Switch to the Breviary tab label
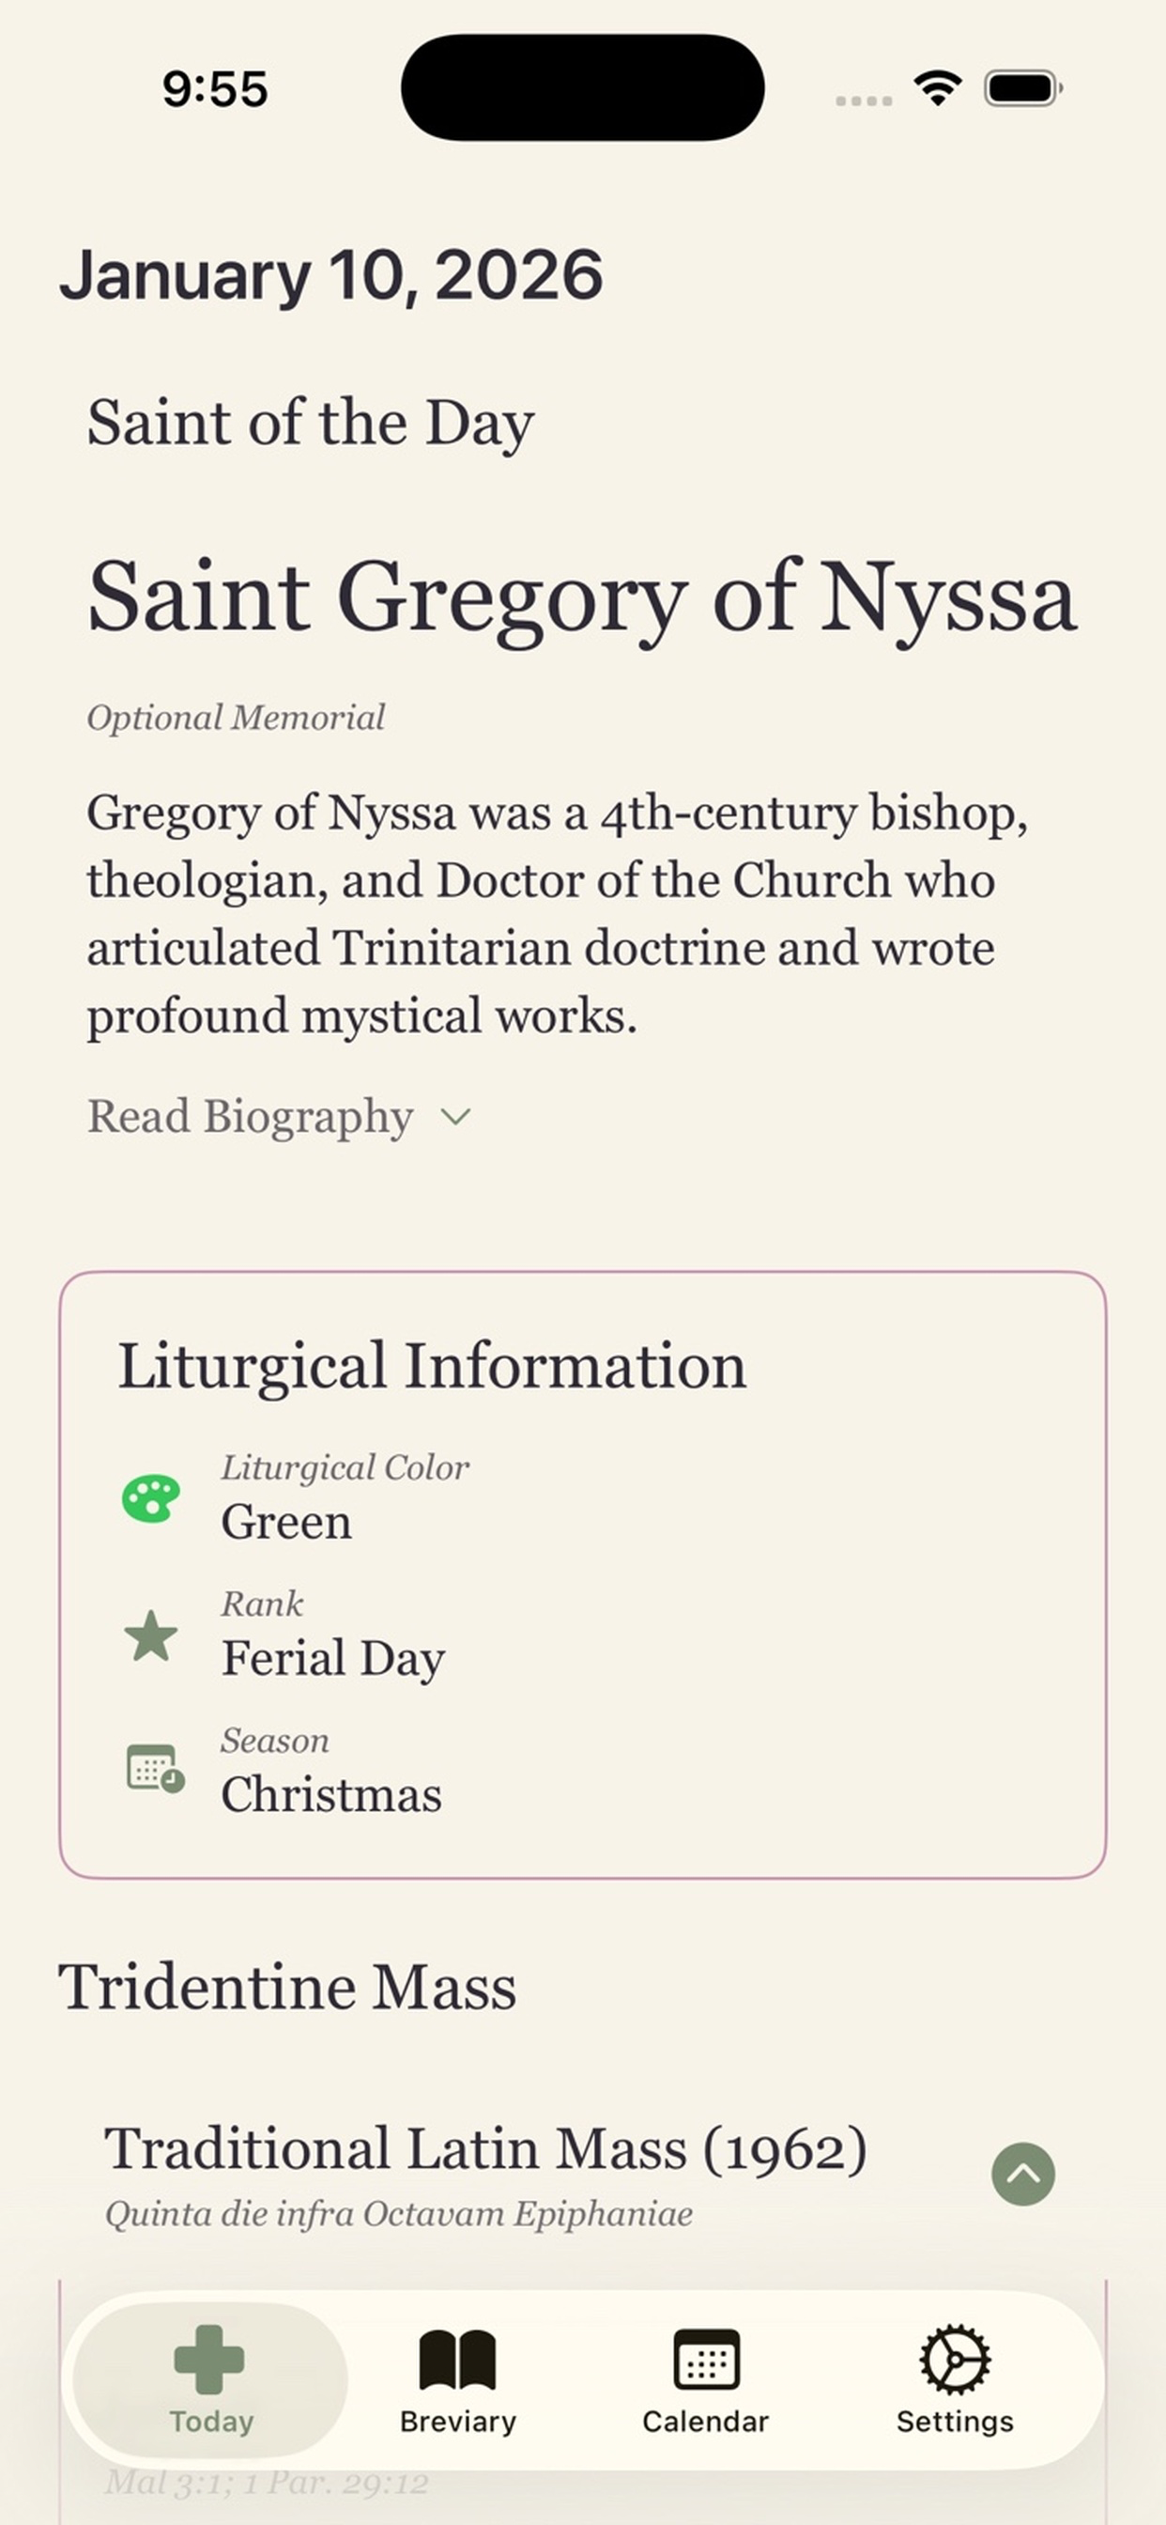Screen dimensions: 1166x2525 (x=457, y=2421)
